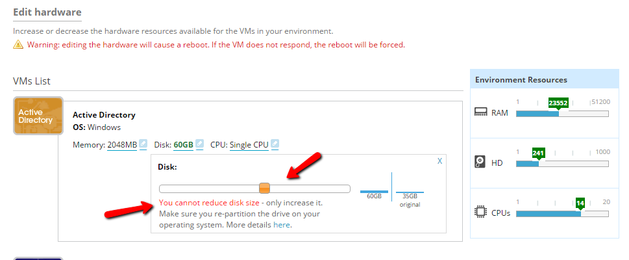Screen dimensions: 629x260
Task: Click the 2048MB memory value
Action: pyautogui.click(x=122, y=145)
